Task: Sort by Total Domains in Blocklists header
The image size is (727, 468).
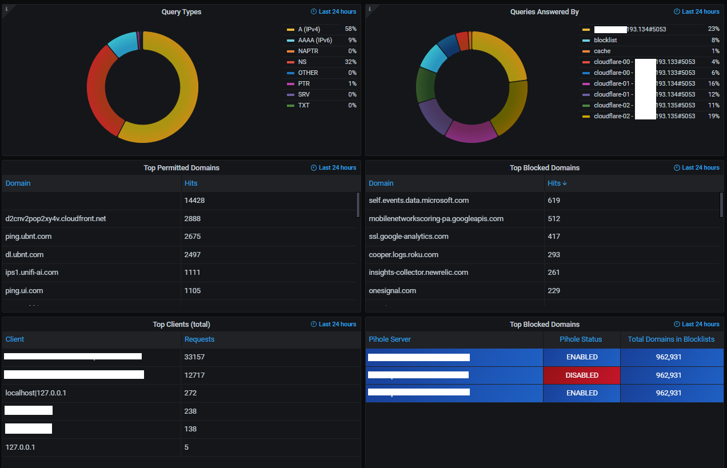Action: pyautogui.click(x=671, y=339)
